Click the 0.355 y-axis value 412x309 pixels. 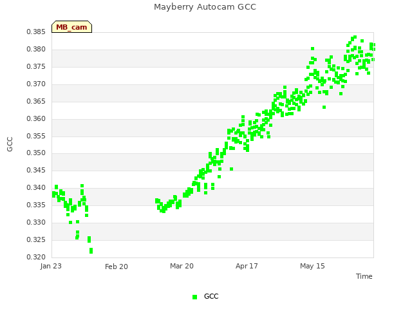point(36,136)
